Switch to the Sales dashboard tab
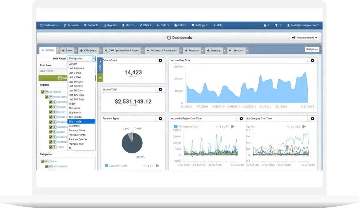The width and height of the screenshot is (359, 208). point(67,50)
